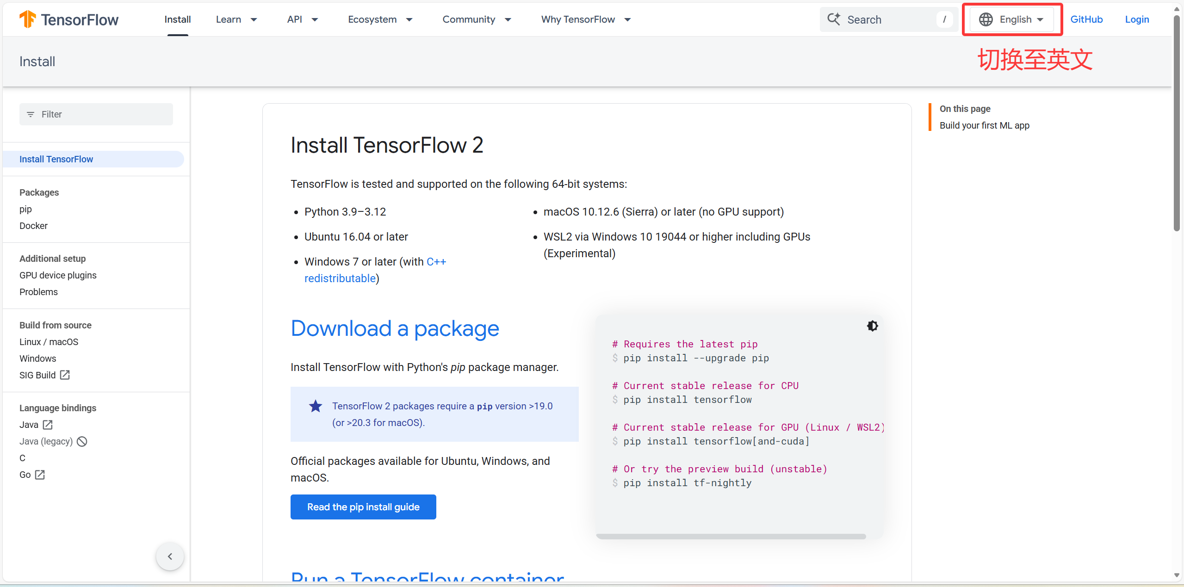Image resolution: width=1184 pixels, height=587 pixels.
Task: Click the filter list icon
Action: [x=31, y=114]
